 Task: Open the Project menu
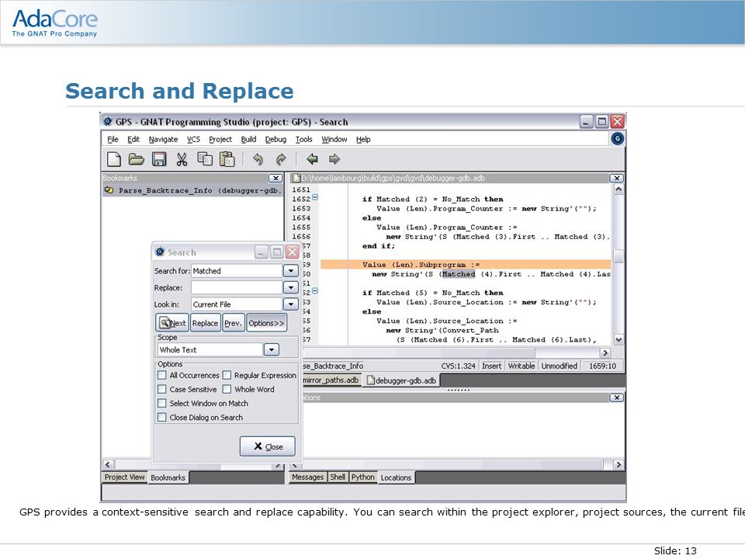click(x=220, y=139)
